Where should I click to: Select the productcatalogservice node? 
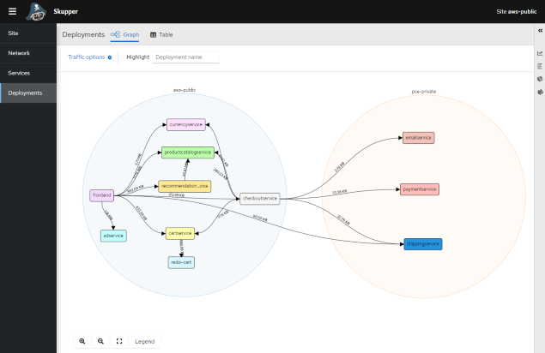click(188, 153)
